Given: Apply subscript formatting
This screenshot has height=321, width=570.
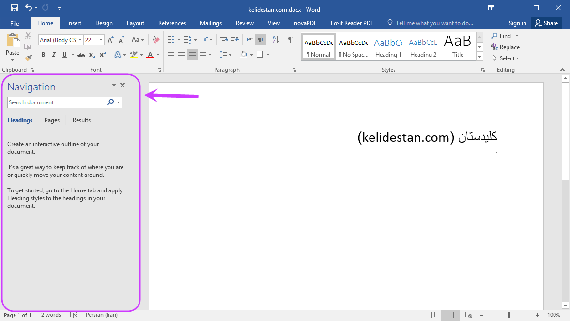Looking at the screenshot, I should [x=92, y=55].
